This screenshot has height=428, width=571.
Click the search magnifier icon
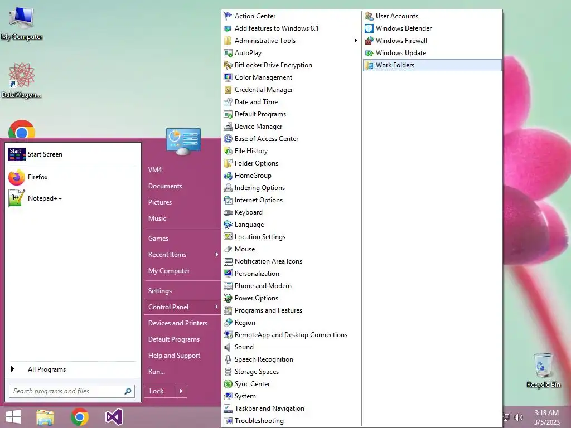click(128, 391)
